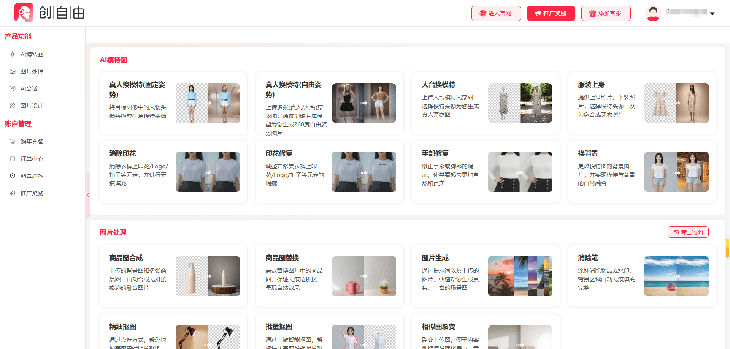The width and height of the screenshot is (730, 349).
Task: Click the 真人换模特(固定姿势) preview thumbnail
Action: coord(208,103)
